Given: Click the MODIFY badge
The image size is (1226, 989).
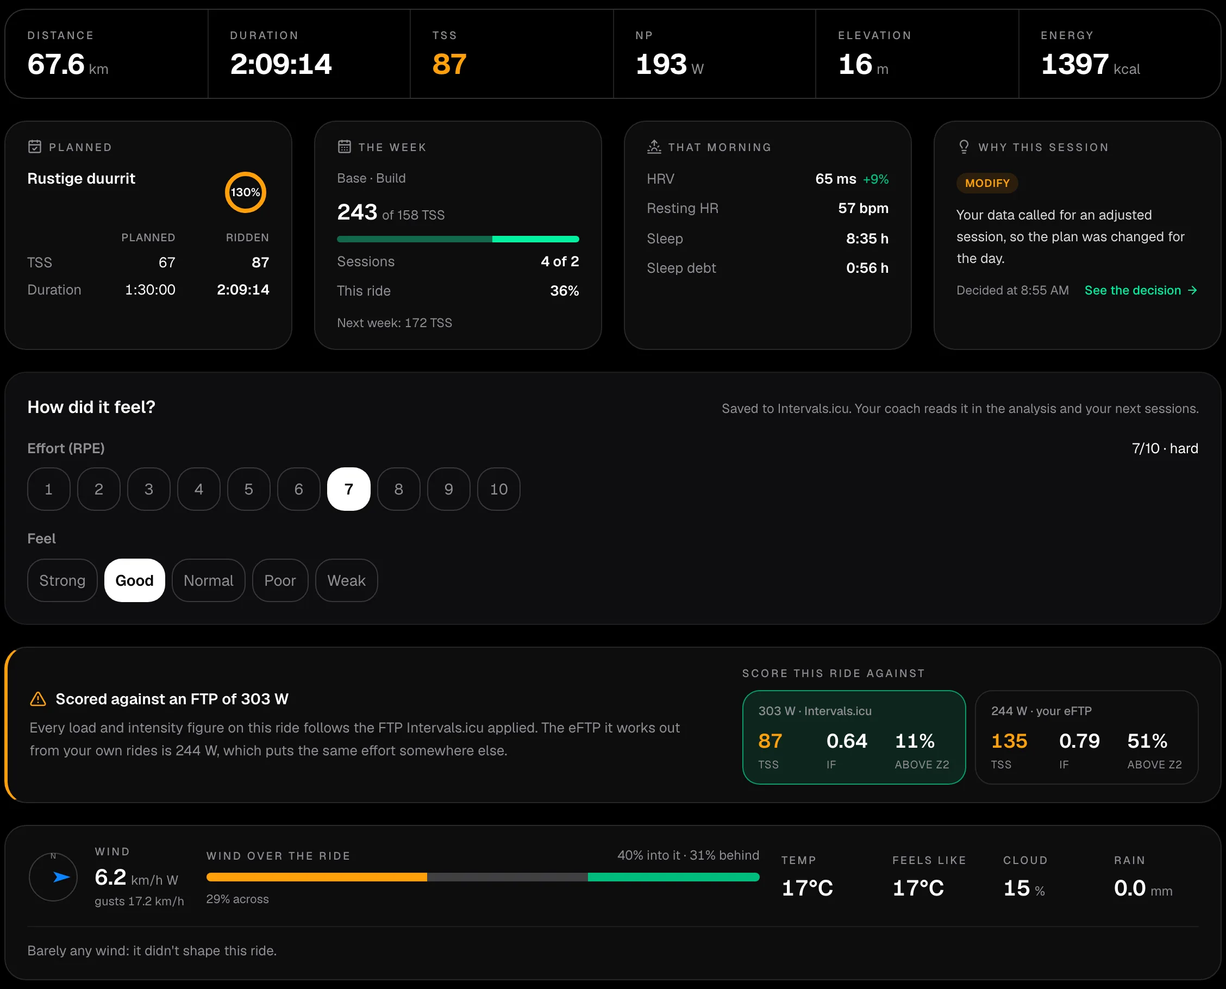Looking at the screenshot, I should tap(987, 183).
